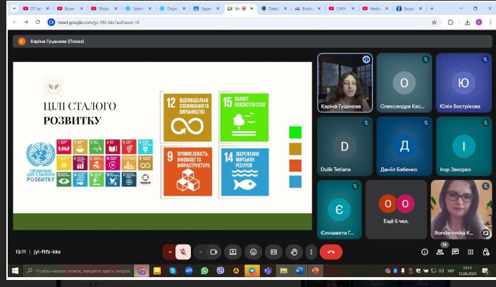
Task: Click Даніїл Бабенко participant tile
Action: 404,146
